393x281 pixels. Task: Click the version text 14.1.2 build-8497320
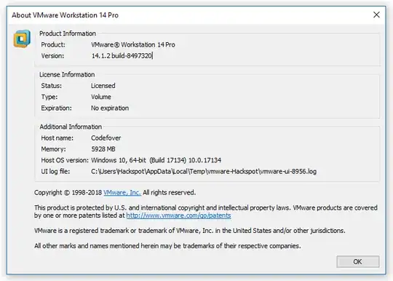122,55
